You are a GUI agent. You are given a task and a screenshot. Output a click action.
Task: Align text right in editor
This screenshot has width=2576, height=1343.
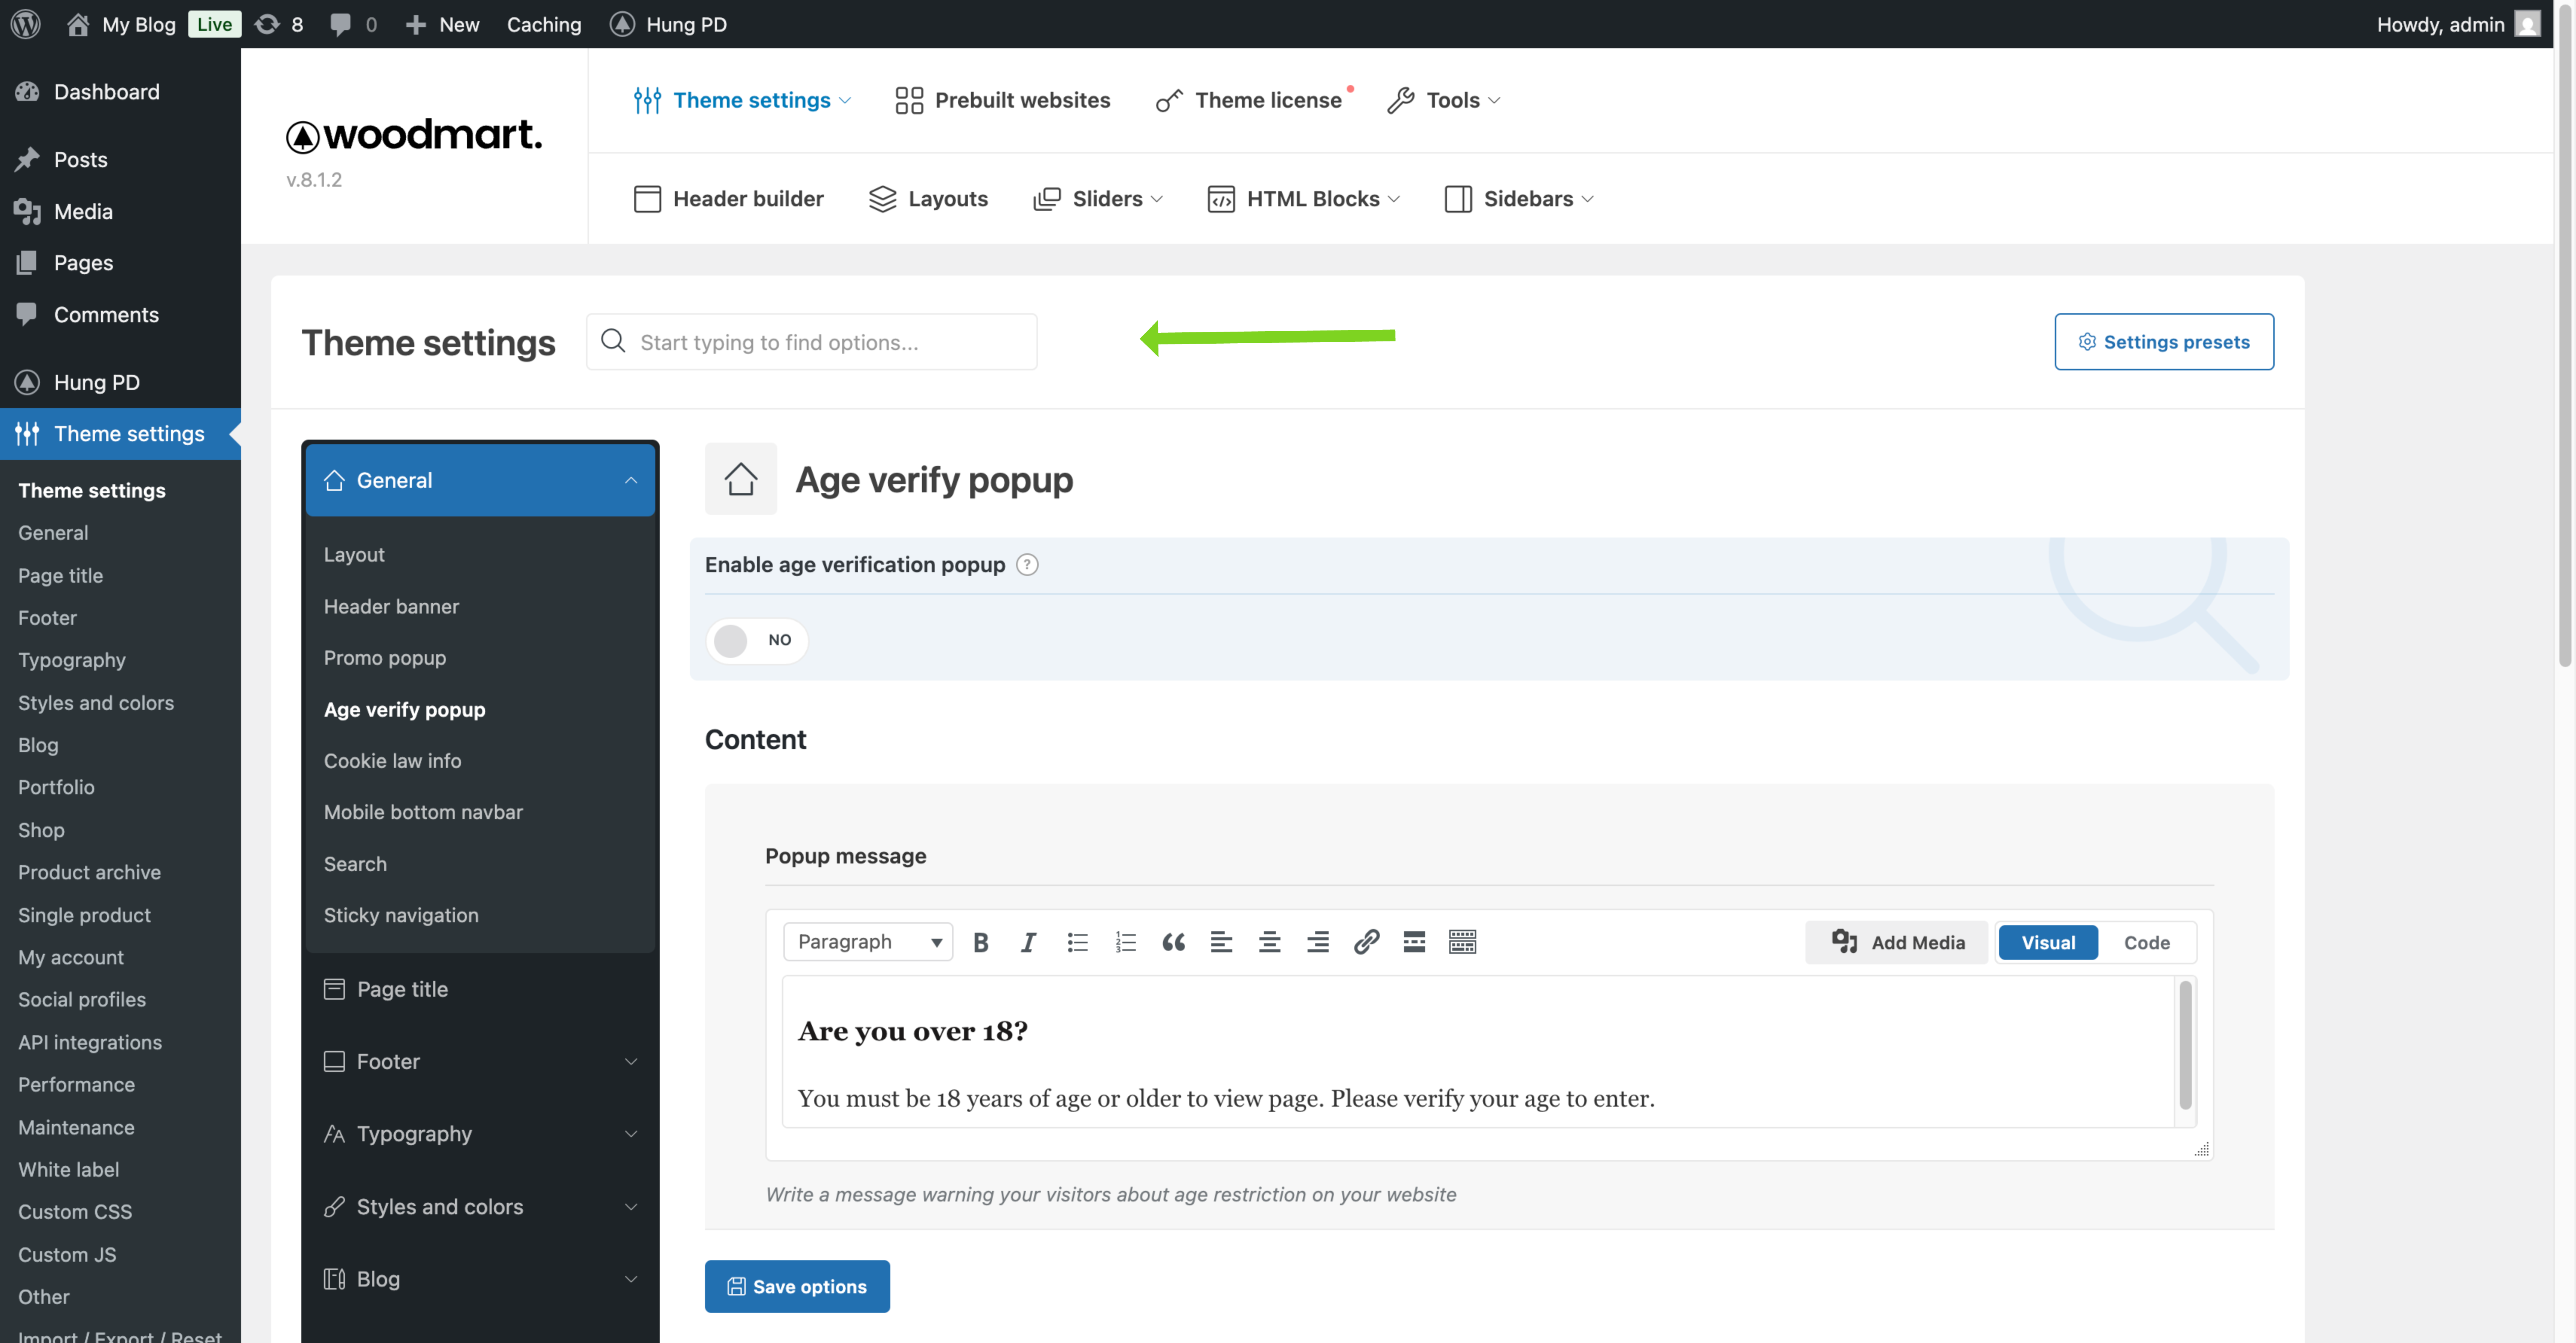coord(1318,941)
